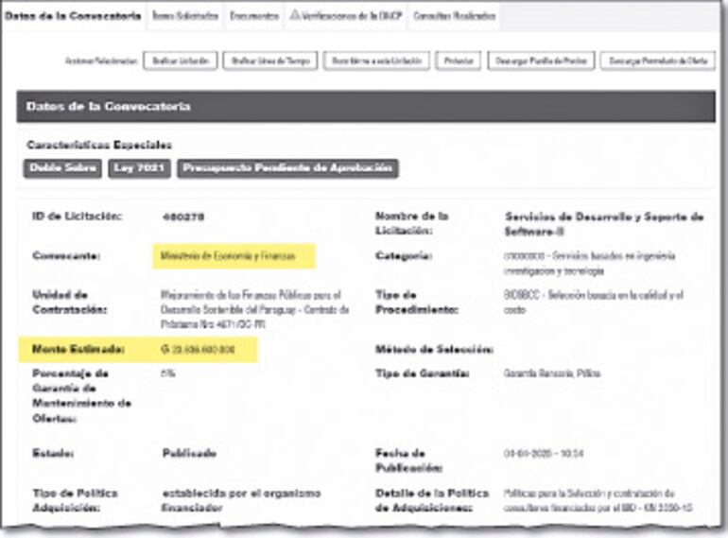Screen dimensions: 728x538
Task: Click the highlighted Ministerio de Economía y Finanzas
Action: (228, 255)
